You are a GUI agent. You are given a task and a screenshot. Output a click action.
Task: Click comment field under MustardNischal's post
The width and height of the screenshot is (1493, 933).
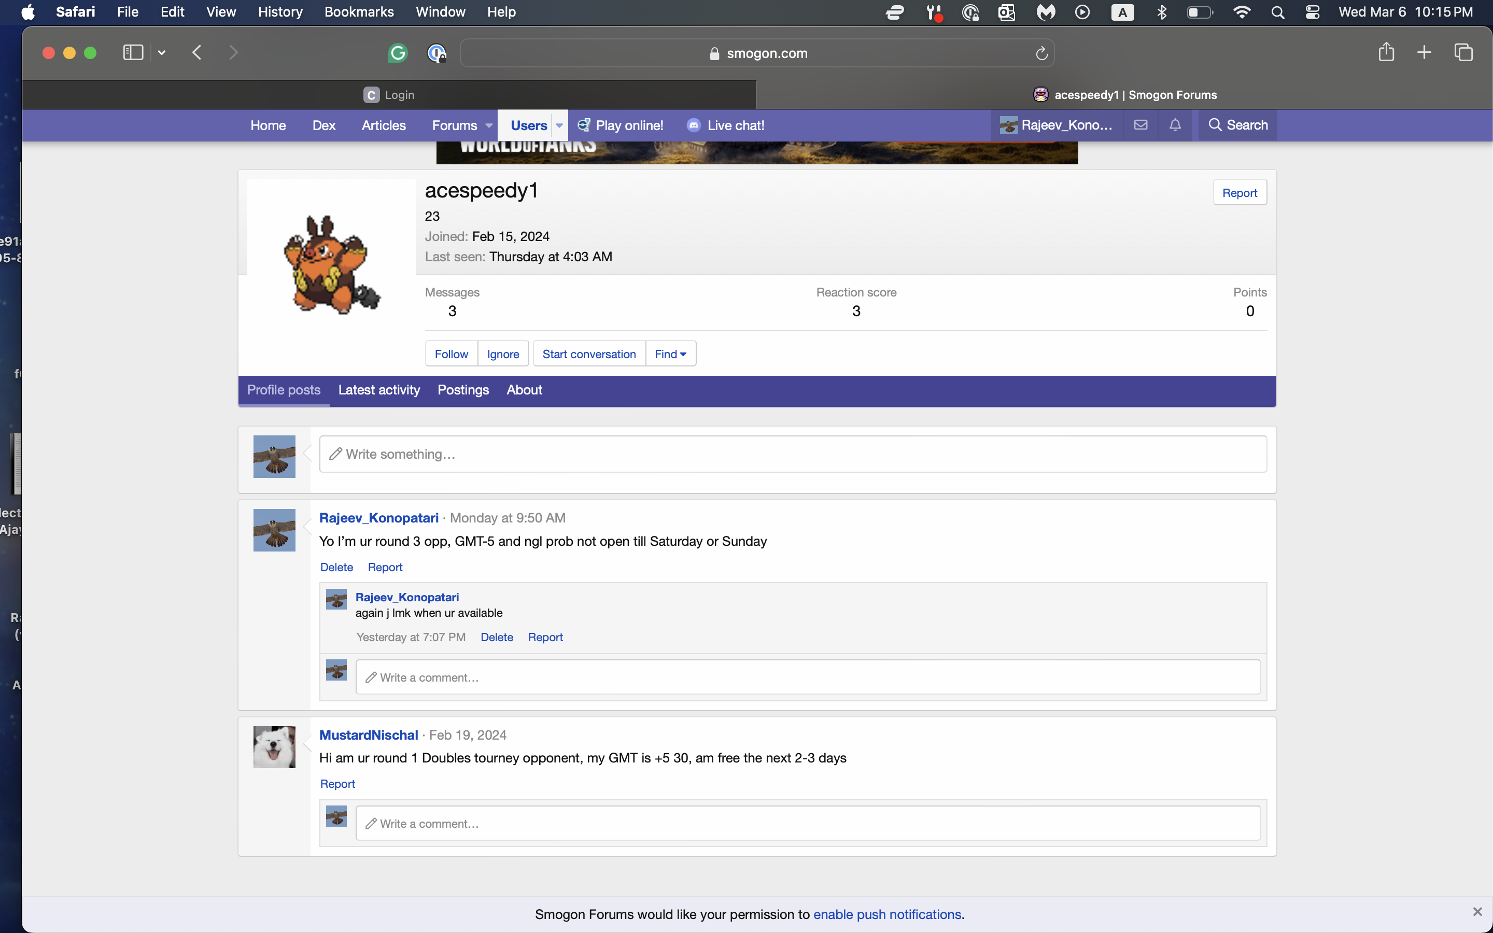(x=808, y=823)
